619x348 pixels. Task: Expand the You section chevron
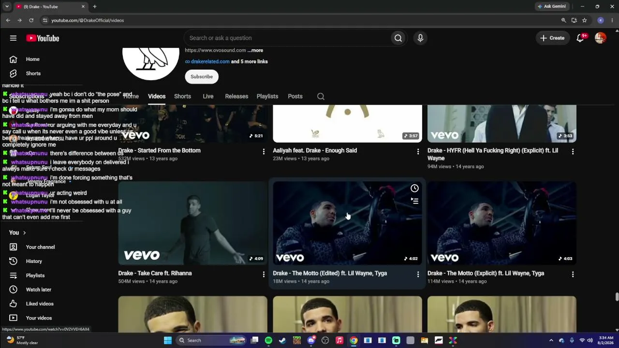(24, 233)
